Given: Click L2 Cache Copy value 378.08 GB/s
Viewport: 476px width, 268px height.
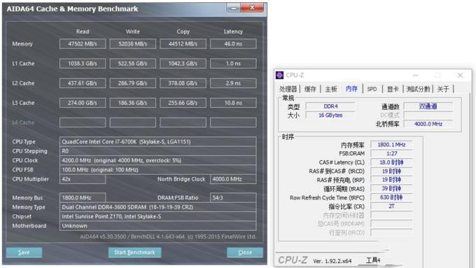Looking at the screenshot, I should point(183,83).
